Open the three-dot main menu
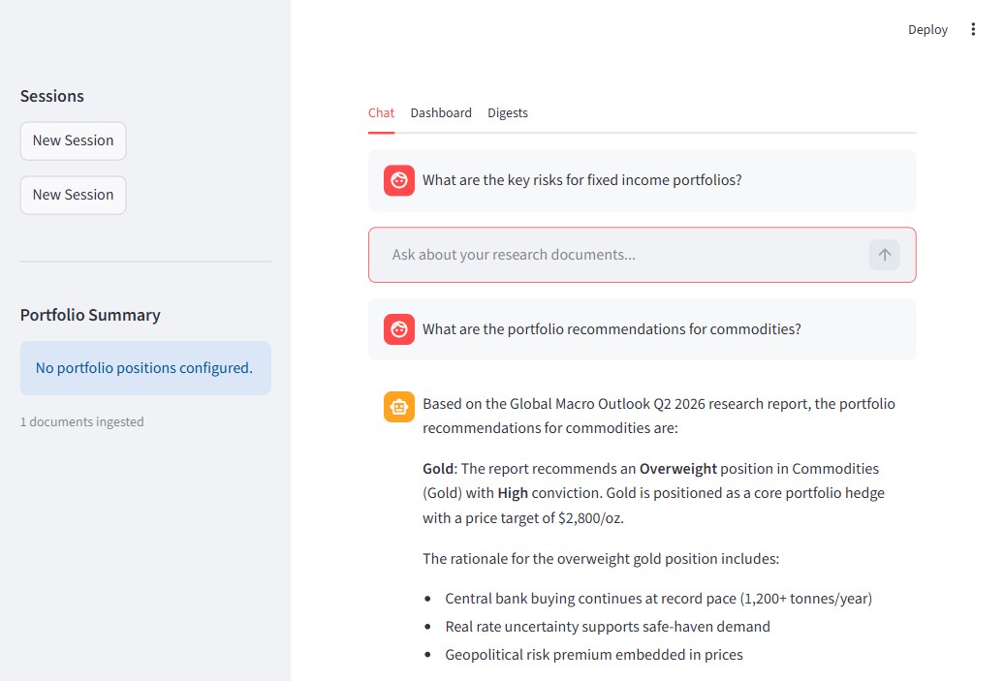 click(973, 29)
